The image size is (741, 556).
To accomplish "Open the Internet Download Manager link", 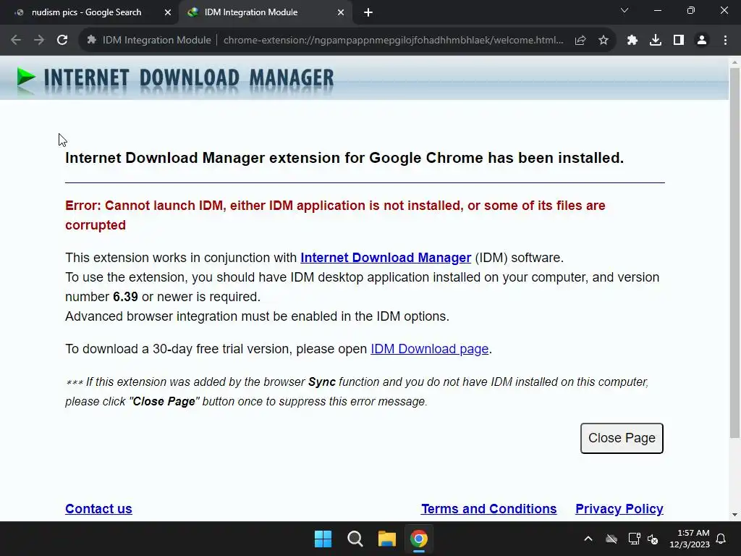I will [x=386, y=258].
